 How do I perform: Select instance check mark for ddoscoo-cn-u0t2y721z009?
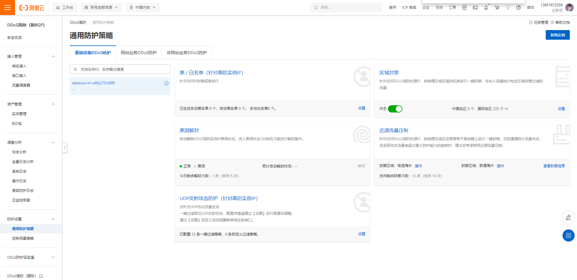tap(166, 83)
